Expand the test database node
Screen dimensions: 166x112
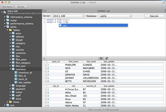(5, 105)
